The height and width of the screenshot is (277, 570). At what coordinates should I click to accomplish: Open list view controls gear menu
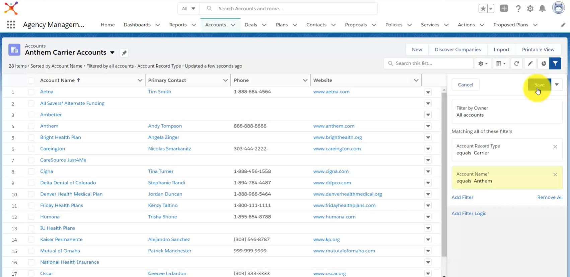483,63
